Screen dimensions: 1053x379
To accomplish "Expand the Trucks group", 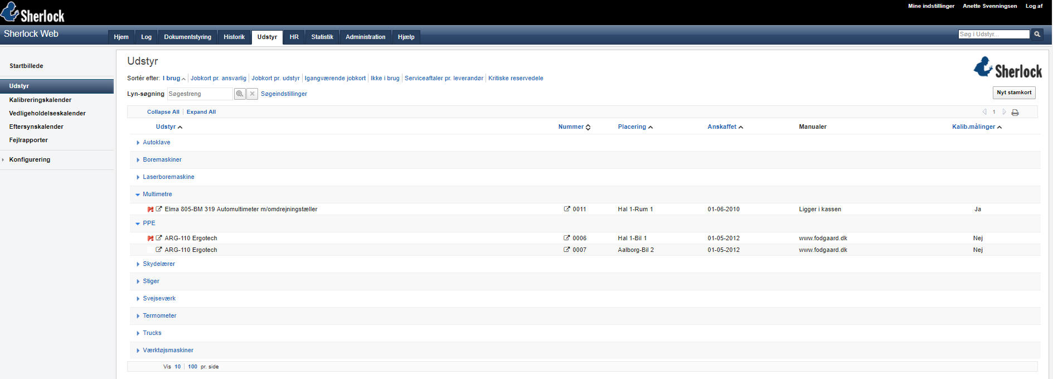I will (x=138, y=333).
